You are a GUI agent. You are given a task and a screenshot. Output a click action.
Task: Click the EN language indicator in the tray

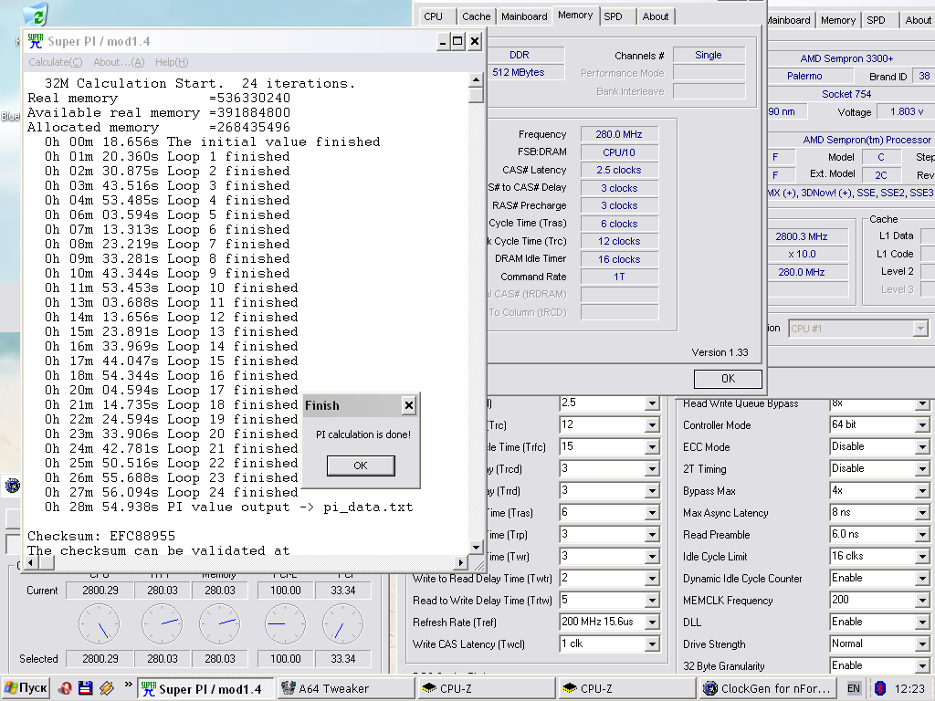(854, 688)
